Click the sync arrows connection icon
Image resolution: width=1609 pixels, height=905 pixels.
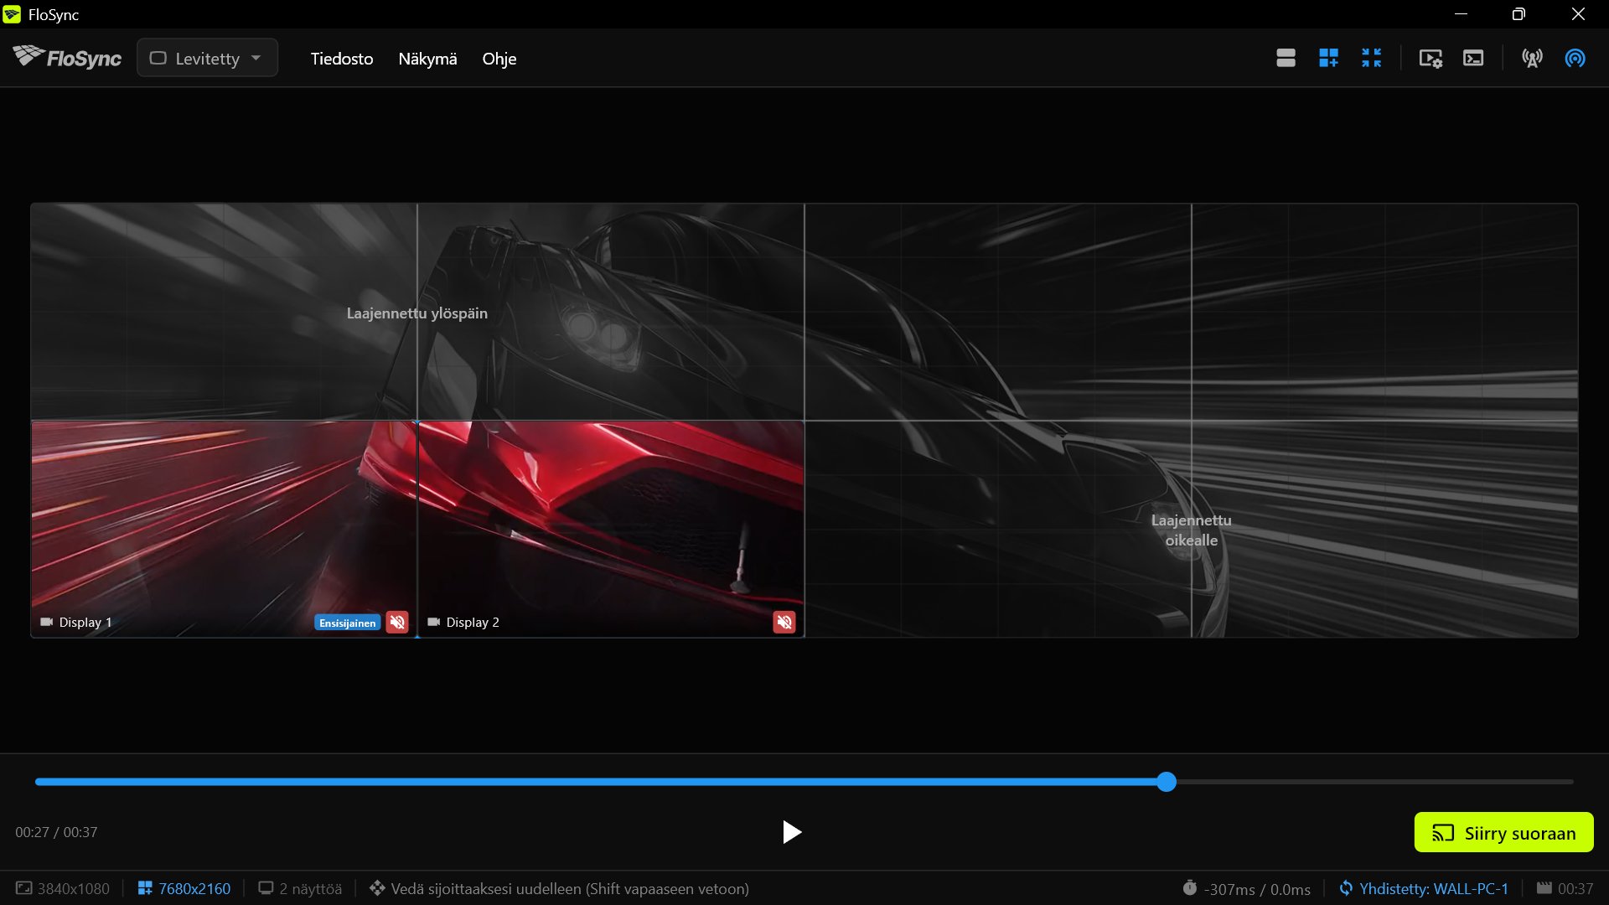coord(1346,887)
